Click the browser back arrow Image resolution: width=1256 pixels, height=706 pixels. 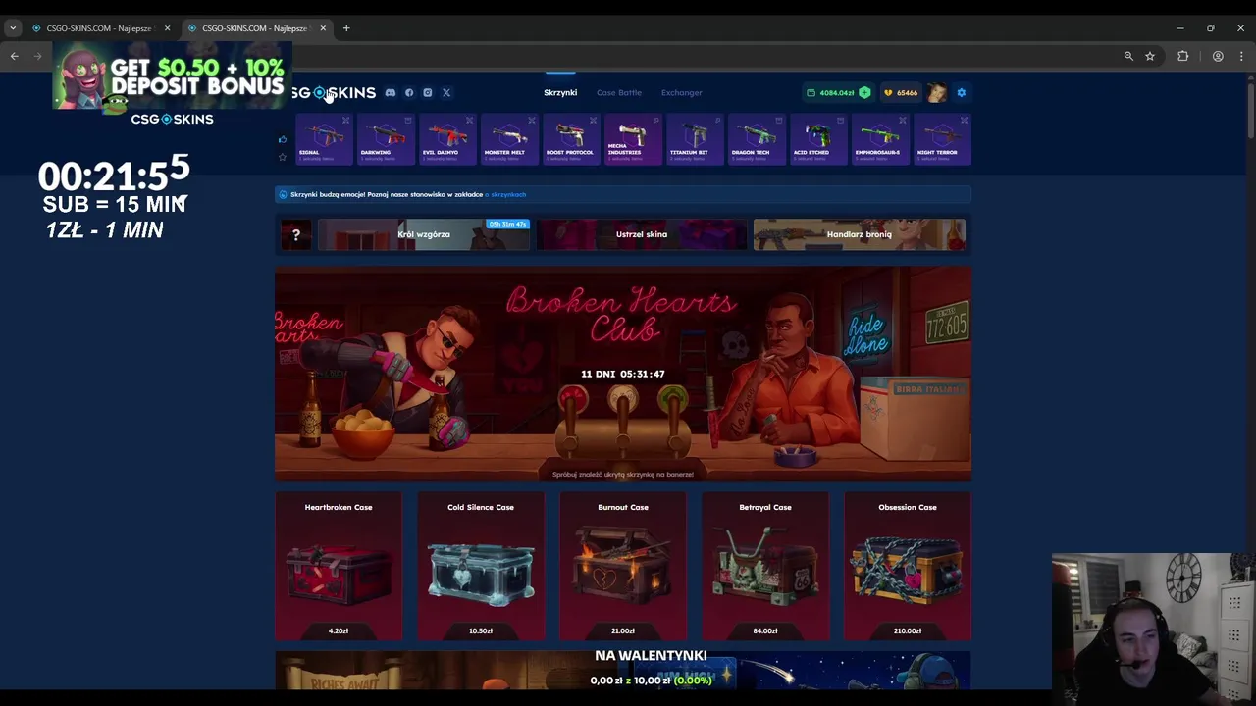14,56
